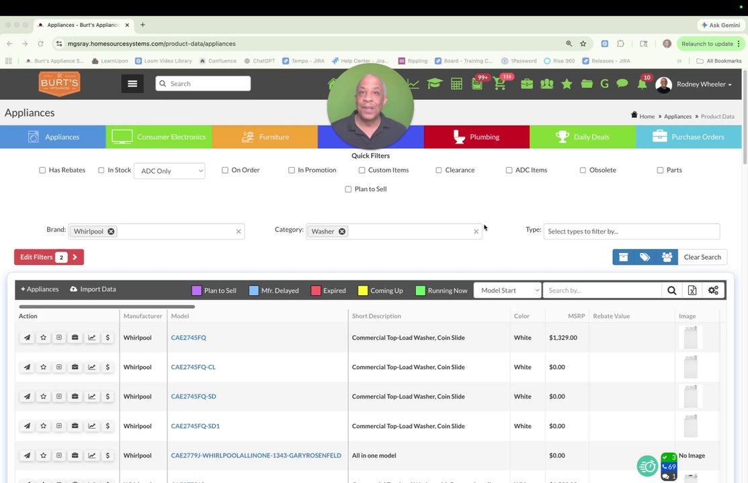
Task: Click the blue price tags button
Action: 645,257
